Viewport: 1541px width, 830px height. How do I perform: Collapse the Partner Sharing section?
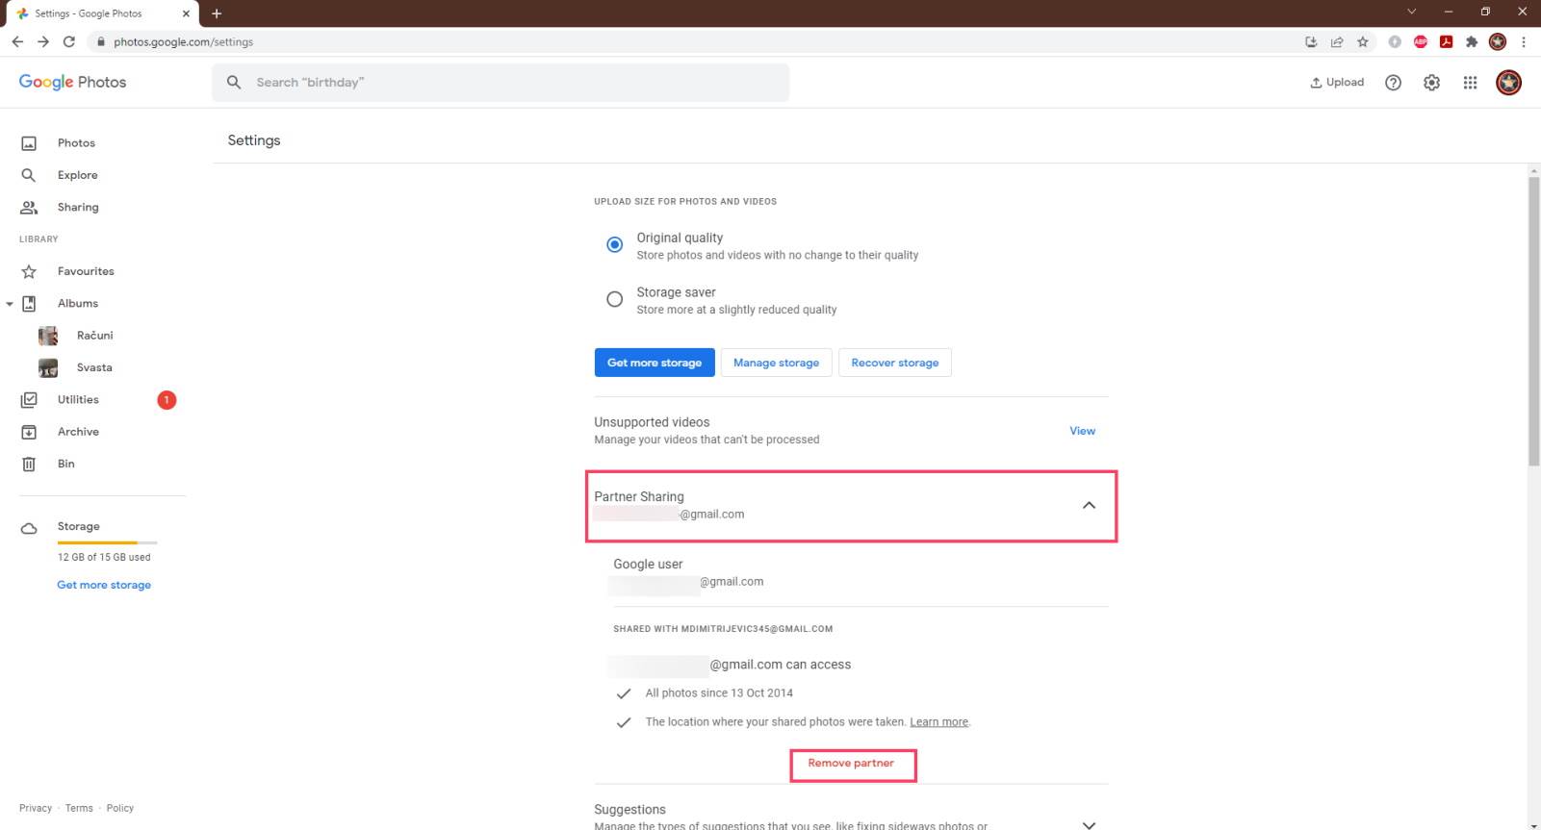[x=1089, y=505]
